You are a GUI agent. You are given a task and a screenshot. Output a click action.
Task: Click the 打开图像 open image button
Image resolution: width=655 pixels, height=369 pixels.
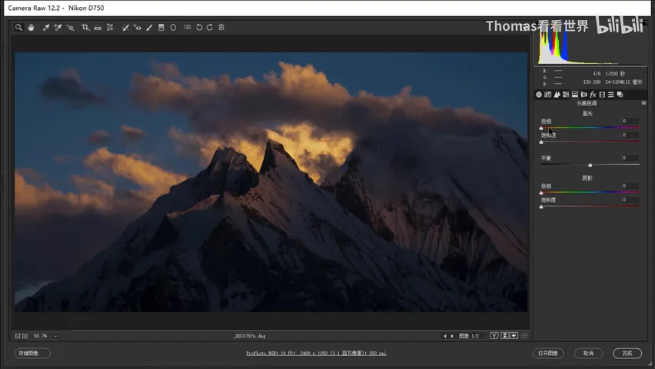(548, 353)
